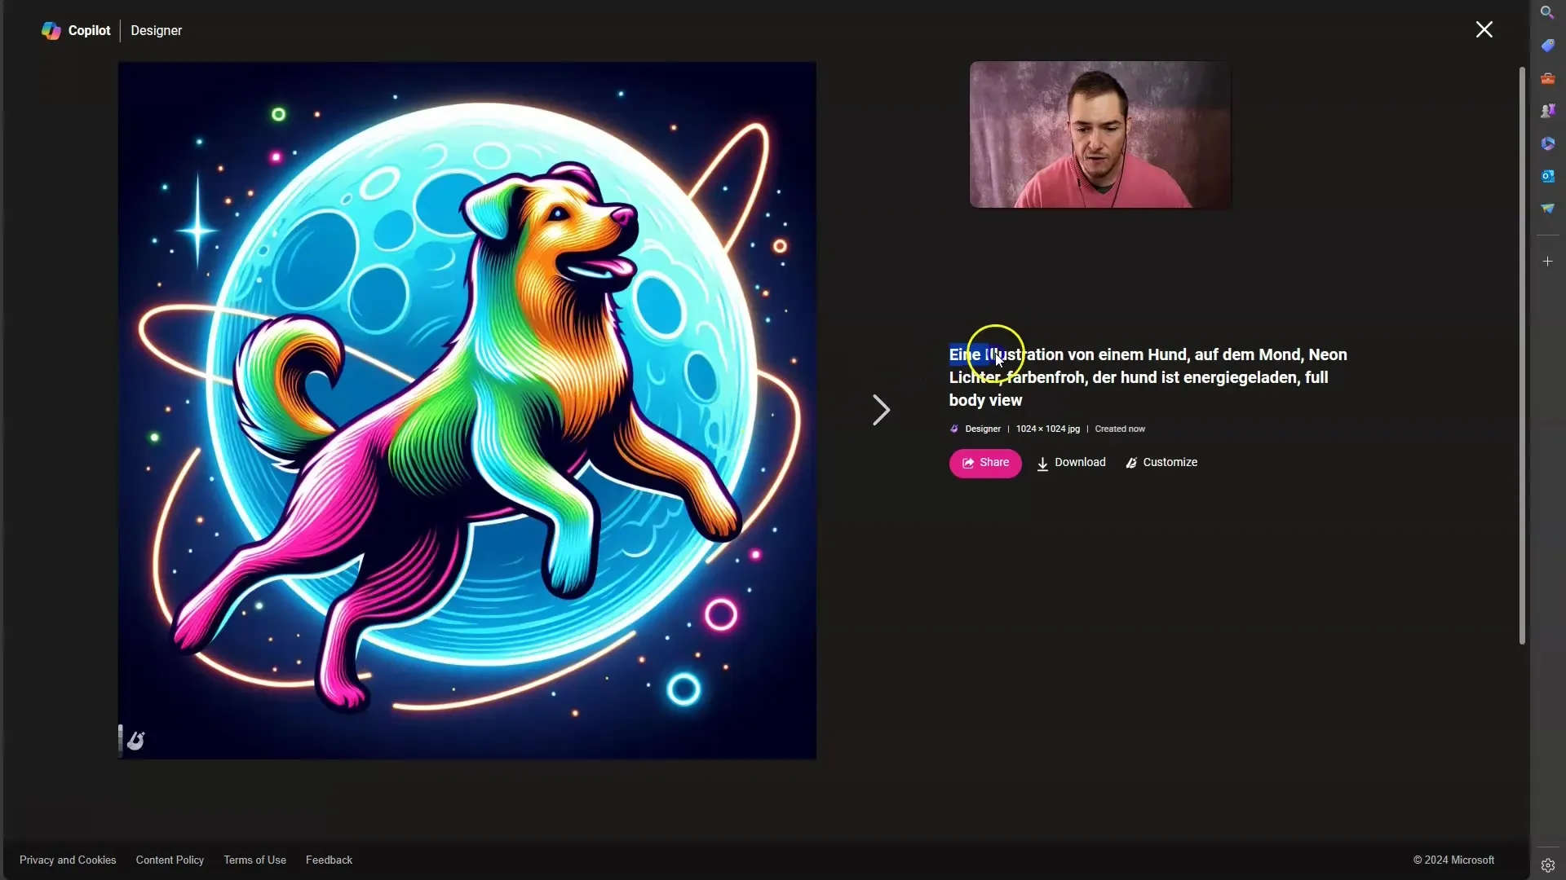Click the Feedback link at bottom

[328, 860]
